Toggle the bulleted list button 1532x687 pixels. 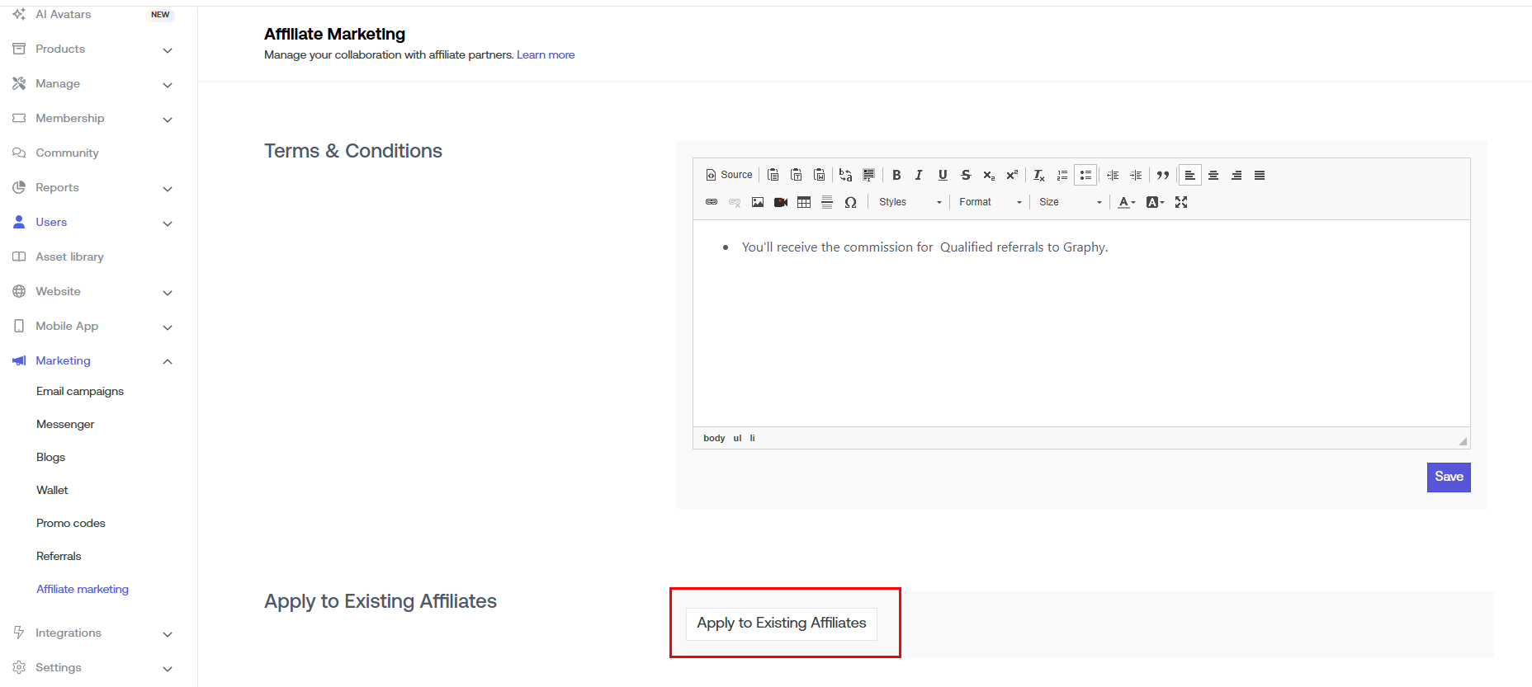click(x=1085, y=175)
